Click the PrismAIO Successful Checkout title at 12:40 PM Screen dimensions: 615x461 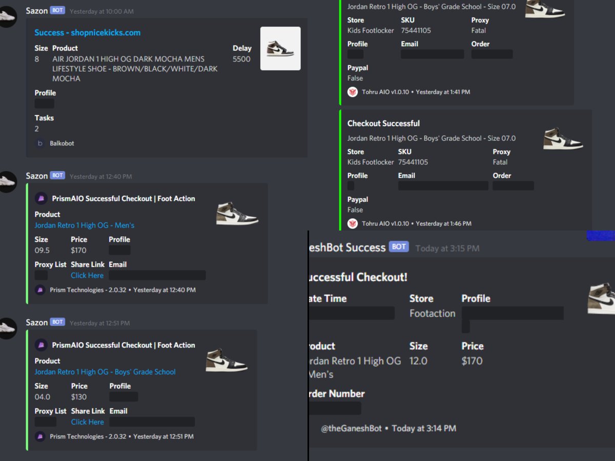pyautogui.click(x=124, y=199)
